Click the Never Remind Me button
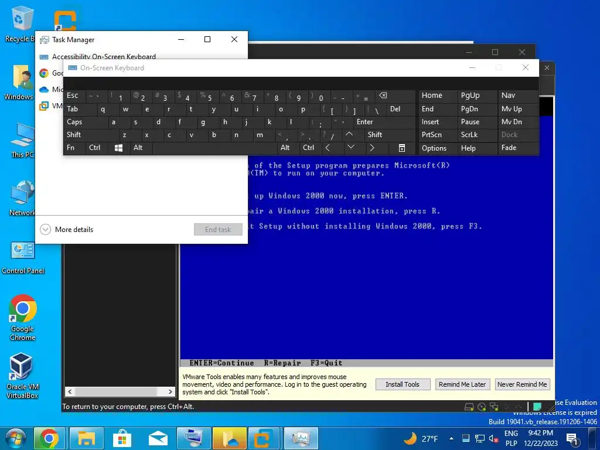 click(522, 384)
